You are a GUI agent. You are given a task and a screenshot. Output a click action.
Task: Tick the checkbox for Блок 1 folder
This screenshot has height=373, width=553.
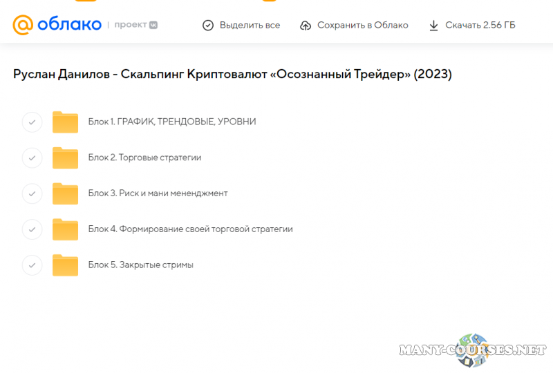(x=32, y=122)
